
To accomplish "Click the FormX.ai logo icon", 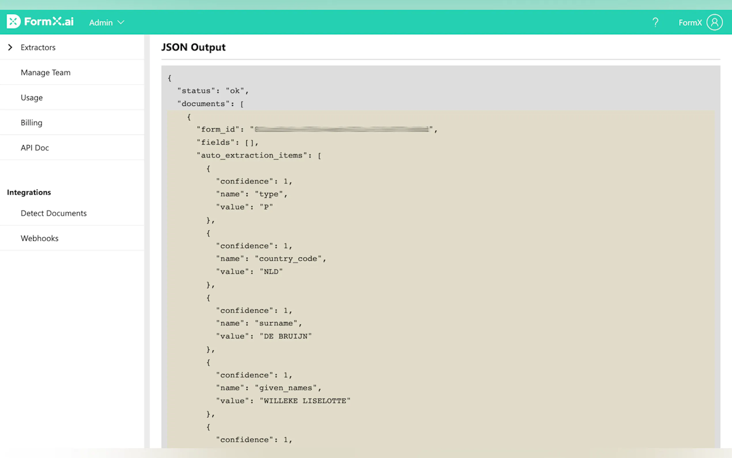I will pyautogui.click(x=13, y=22).
